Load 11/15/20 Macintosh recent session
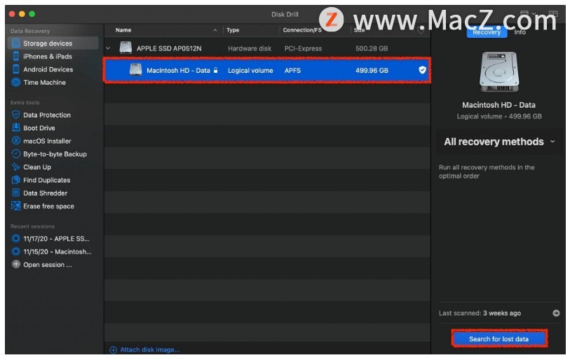 57,251
